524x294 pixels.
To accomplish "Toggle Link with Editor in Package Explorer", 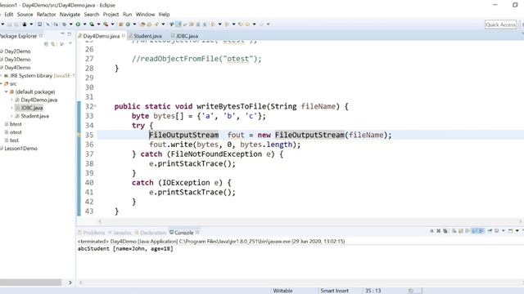I will tap(52, 43).
